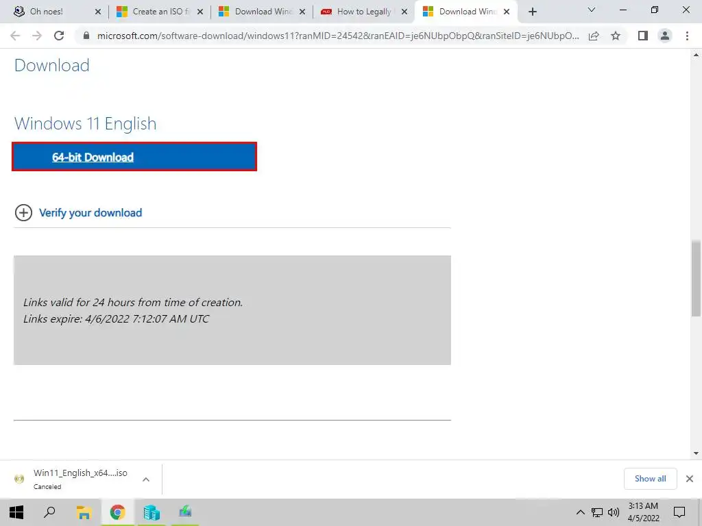Click the page vertical scrollbar thumb
This screenshot has width=702, height=526.
coord(696,278)
